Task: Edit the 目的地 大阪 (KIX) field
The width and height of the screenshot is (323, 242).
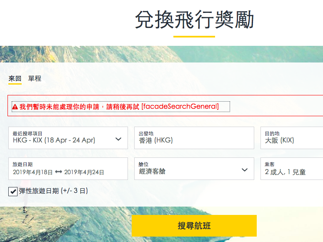Action: [292, 138]
